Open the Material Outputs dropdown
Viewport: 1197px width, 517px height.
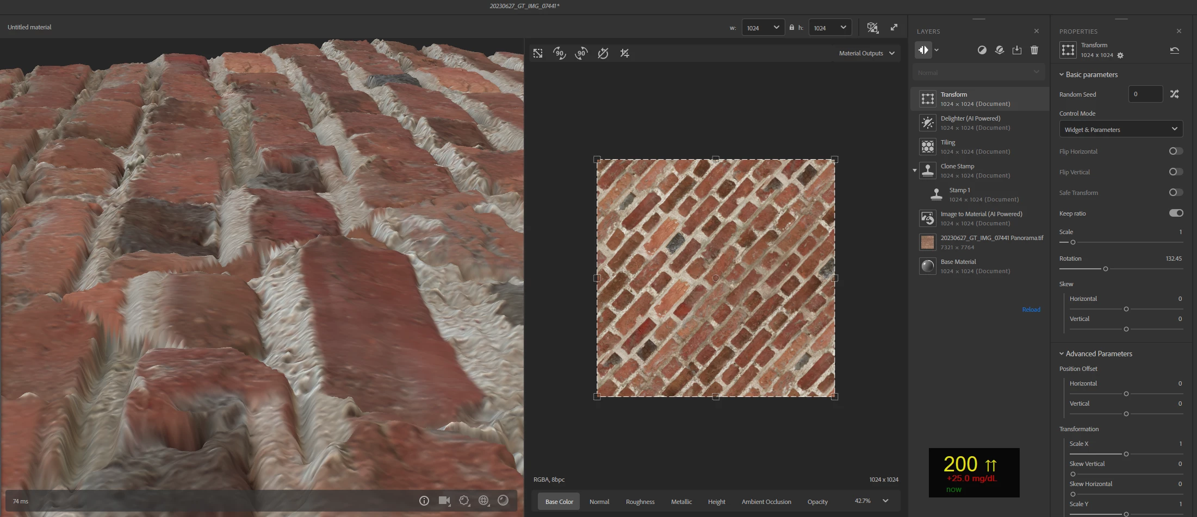click(866, 53)
